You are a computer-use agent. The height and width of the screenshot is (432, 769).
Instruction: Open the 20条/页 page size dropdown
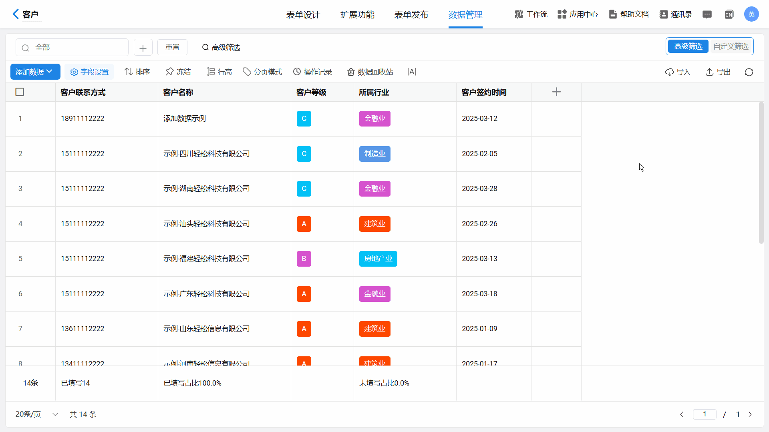click(36, 414)
